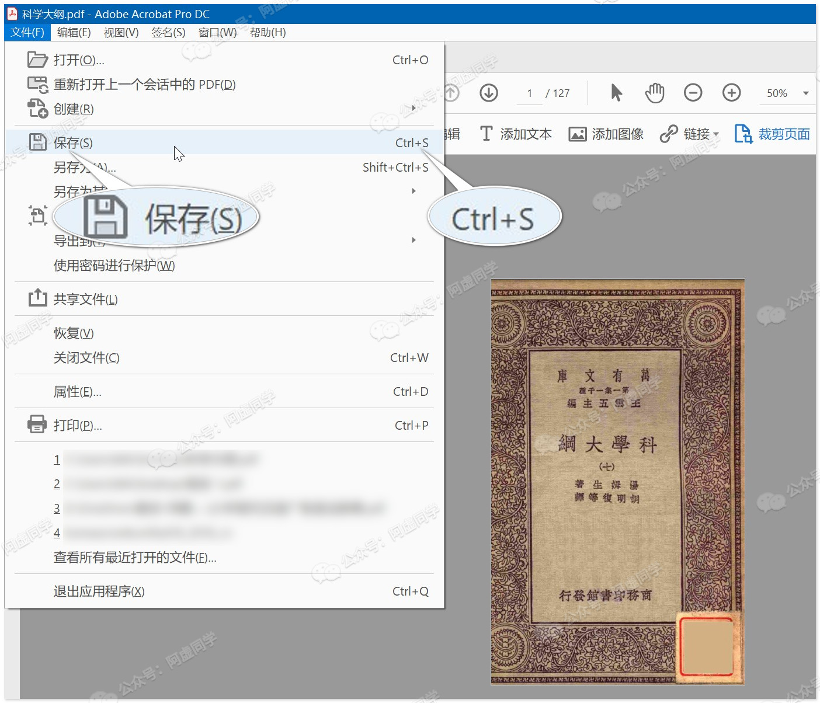820x703 pixels.
Task: Open the 视图(V) menu
Action: pos(120,33)
